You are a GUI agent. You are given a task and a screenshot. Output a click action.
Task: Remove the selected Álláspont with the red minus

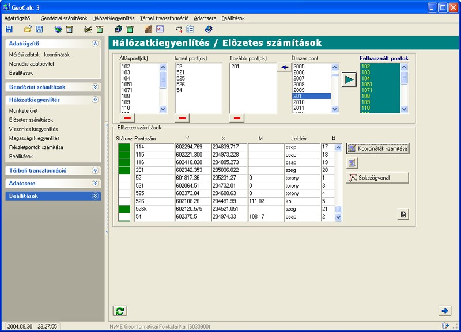(127, 118)
